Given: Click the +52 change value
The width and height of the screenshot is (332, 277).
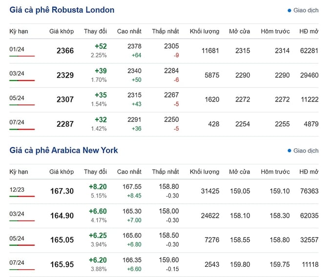Looking at the screenshot, I should point(101,46).
